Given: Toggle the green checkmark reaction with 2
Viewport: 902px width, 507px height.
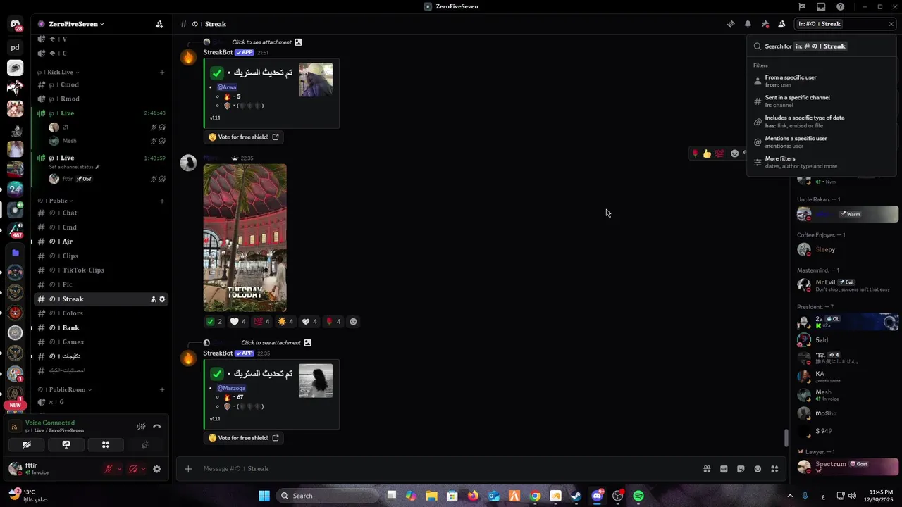Looking at the screenshot, I should pos(214,322).
